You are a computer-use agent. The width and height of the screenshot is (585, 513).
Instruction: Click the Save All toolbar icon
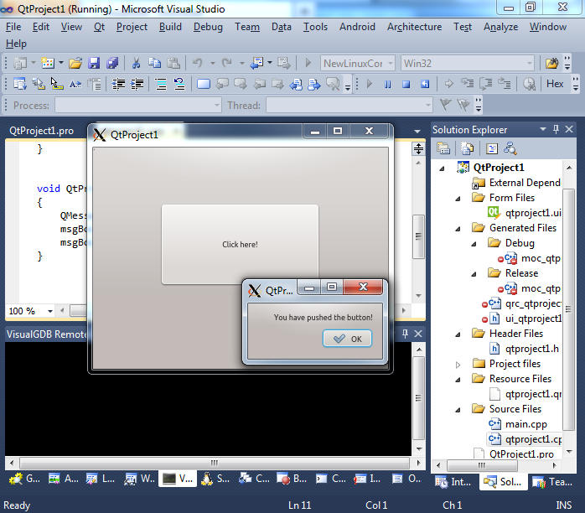point(112,63)
